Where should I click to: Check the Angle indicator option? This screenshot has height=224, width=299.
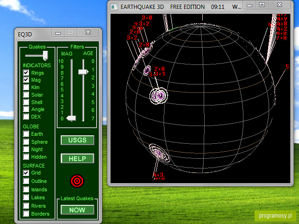pos(26,109)
